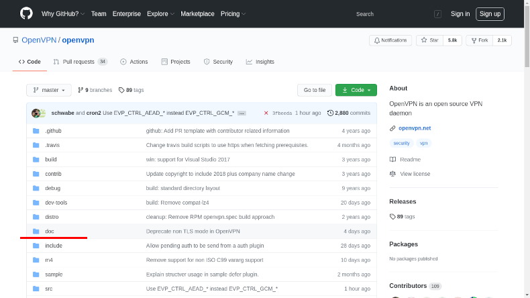The height and width of the screenshot is (298, 530).
Task: Click the slash shortcut icon in search
Action: (x=437, y=14)
